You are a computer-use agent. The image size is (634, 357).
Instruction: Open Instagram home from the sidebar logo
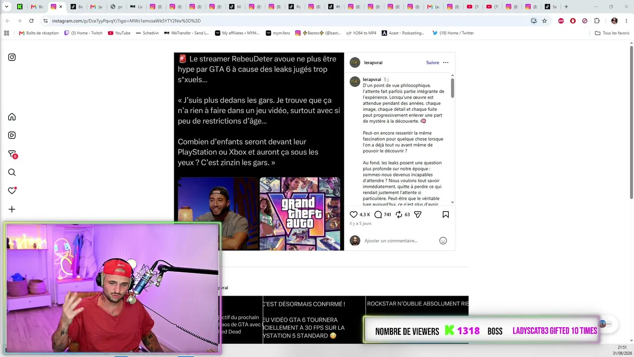(12, 57)
